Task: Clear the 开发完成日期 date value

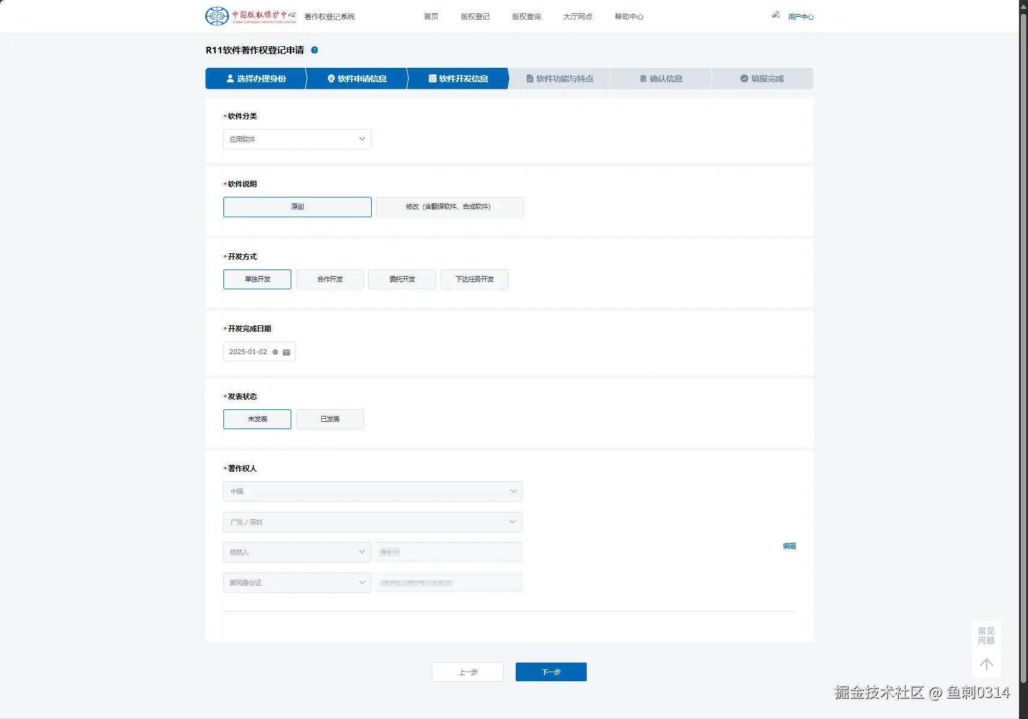Action: (276, 352)
